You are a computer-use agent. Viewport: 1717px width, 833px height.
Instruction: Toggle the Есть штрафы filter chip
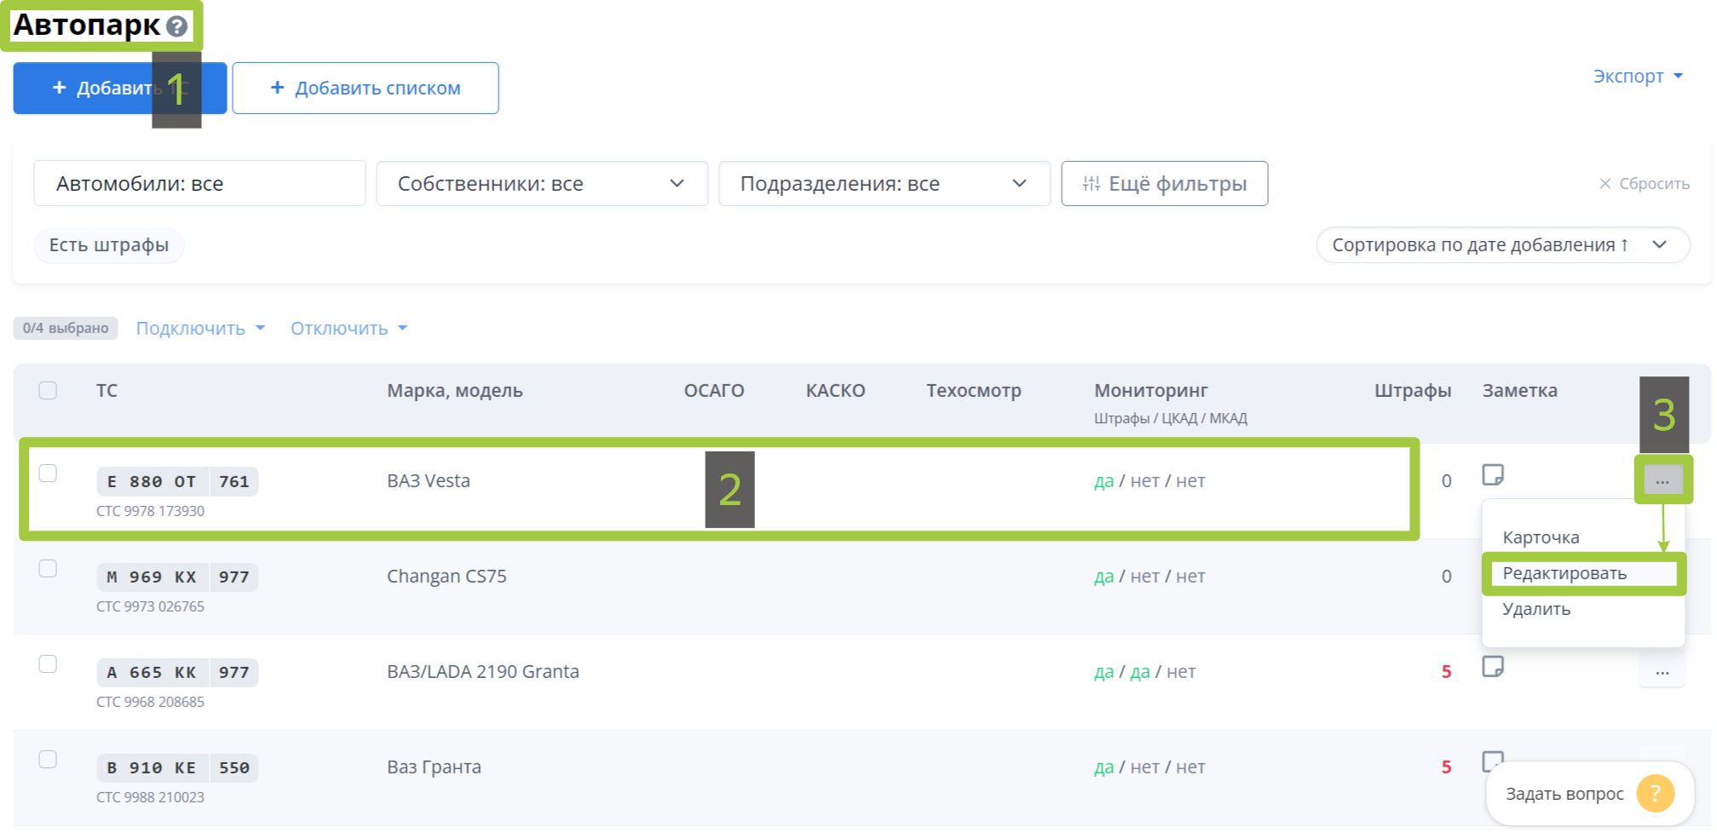click(x=109, y=244)
